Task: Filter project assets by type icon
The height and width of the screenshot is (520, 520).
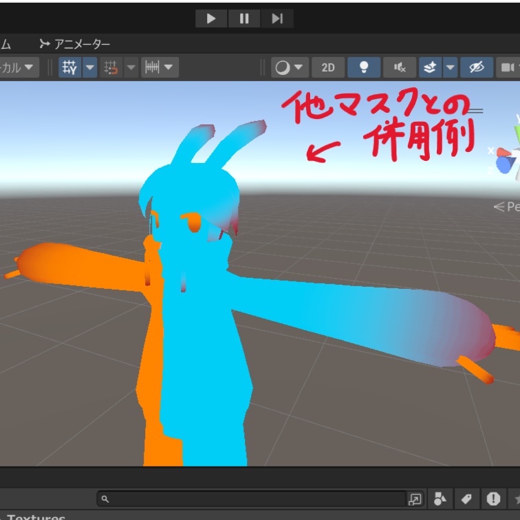Action: tap(440, 499)
